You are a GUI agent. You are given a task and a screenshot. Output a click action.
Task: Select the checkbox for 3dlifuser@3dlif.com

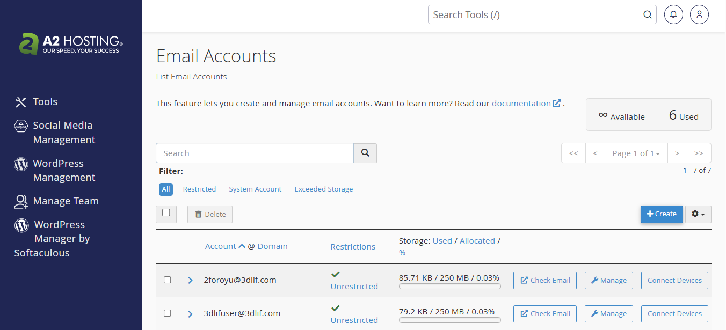167,313
